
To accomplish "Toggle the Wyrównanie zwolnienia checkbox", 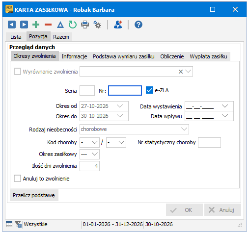I will (x=17, y=72).
